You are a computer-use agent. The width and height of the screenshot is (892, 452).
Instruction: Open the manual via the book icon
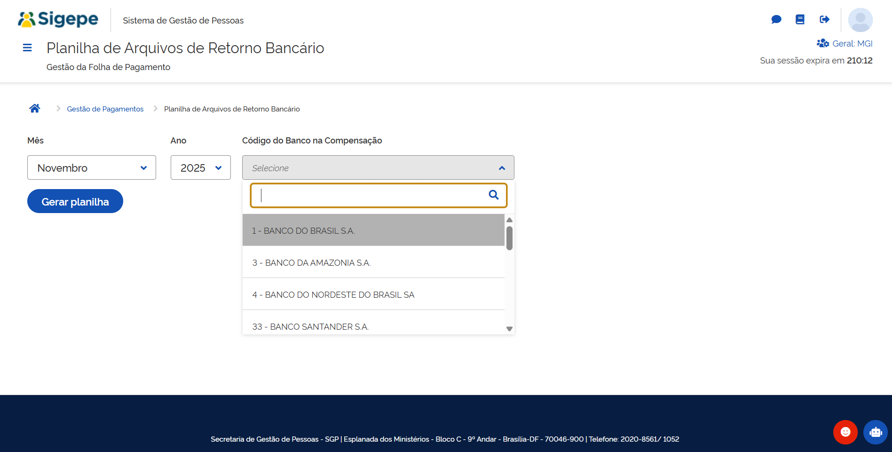pyautogui.click(x=800, y=19)
